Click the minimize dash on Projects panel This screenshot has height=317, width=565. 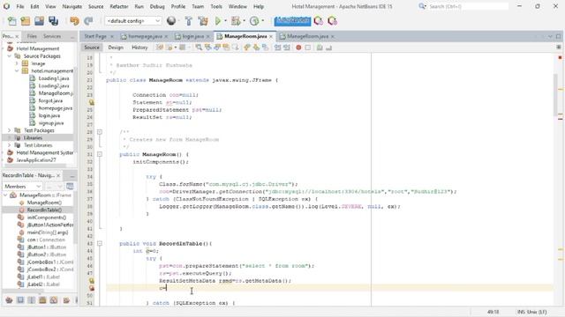72,36
